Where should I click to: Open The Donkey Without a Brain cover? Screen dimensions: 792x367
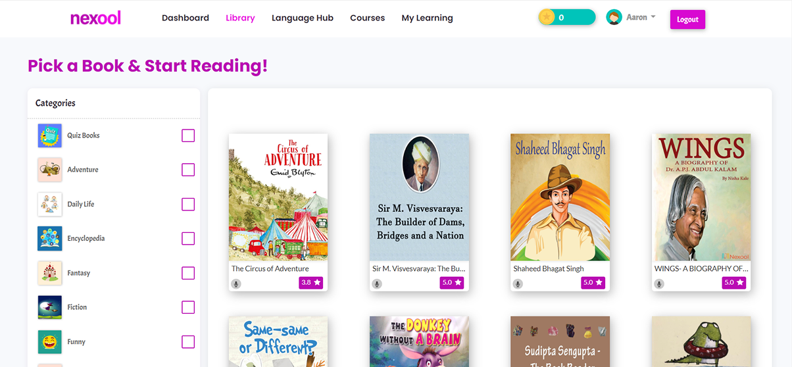click(x=420, y=341)
